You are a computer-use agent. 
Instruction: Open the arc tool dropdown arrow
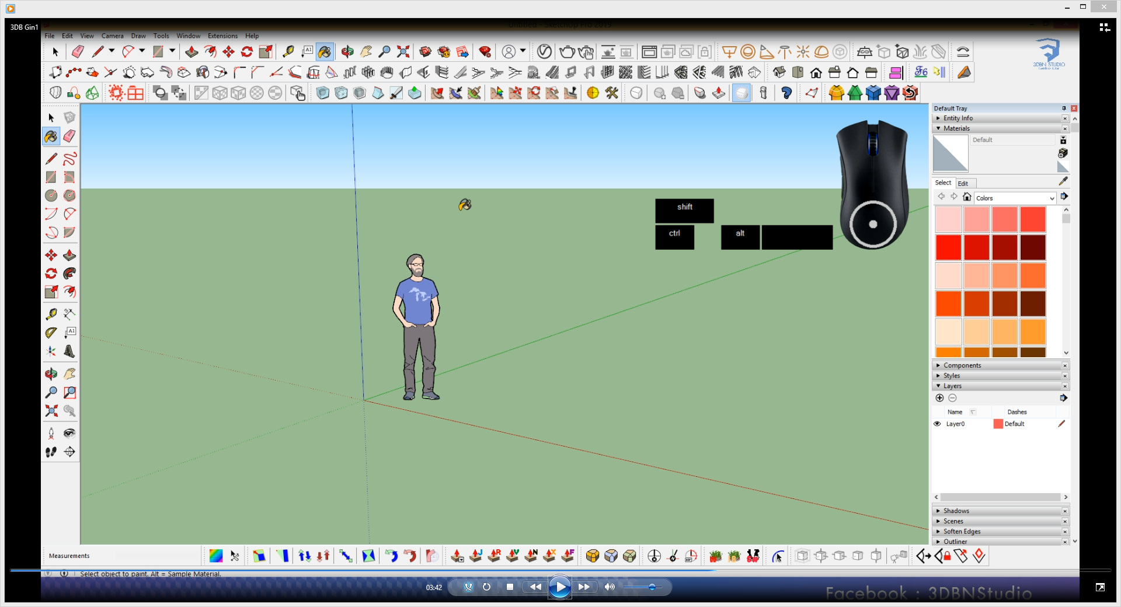tap(142, 51)
